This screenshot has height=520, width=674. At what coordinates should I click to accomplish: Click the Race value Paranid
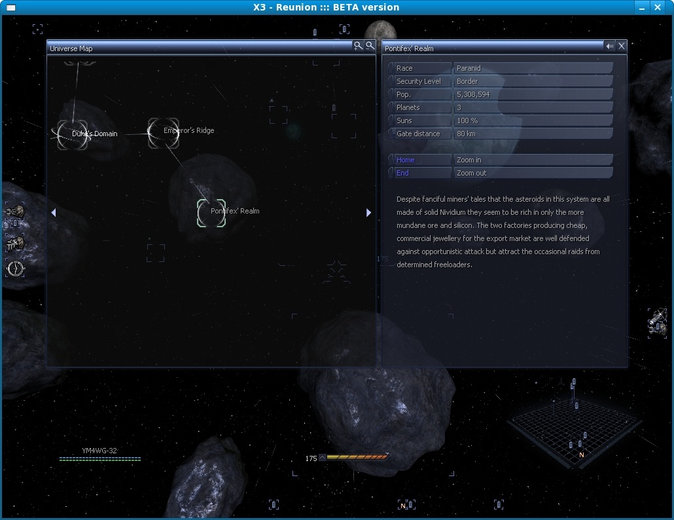[x=533, y=68]
